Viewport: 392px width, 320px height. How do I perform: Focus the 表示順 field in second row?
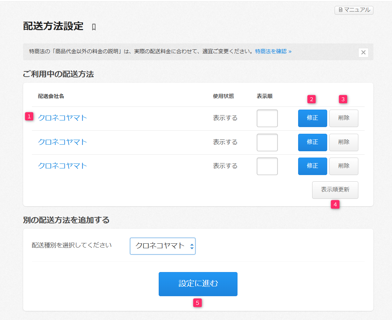tap(267, 142)
